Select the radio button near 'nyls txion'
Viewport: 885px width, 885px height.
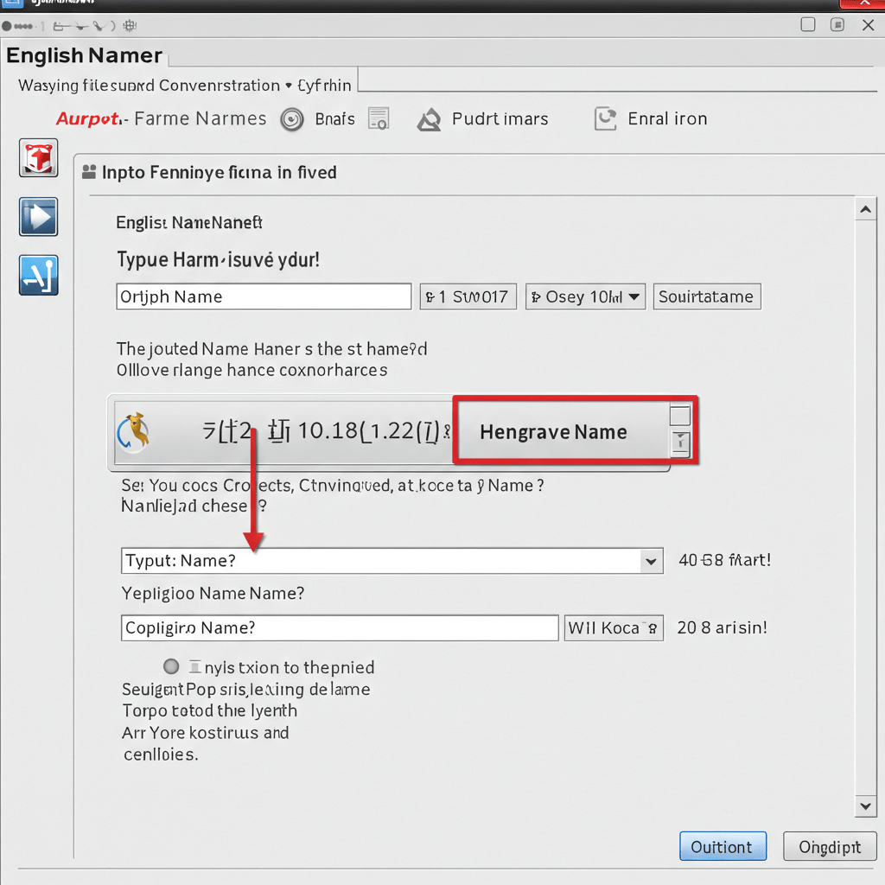pyautogui.click(x=171, y=666)
